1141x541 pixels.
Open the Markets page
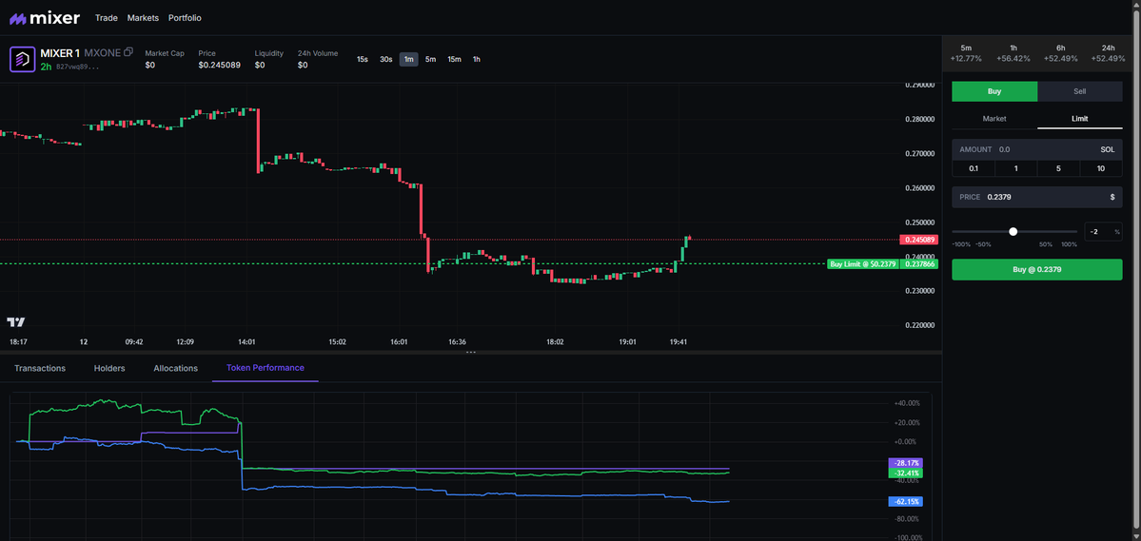point(143,18)
